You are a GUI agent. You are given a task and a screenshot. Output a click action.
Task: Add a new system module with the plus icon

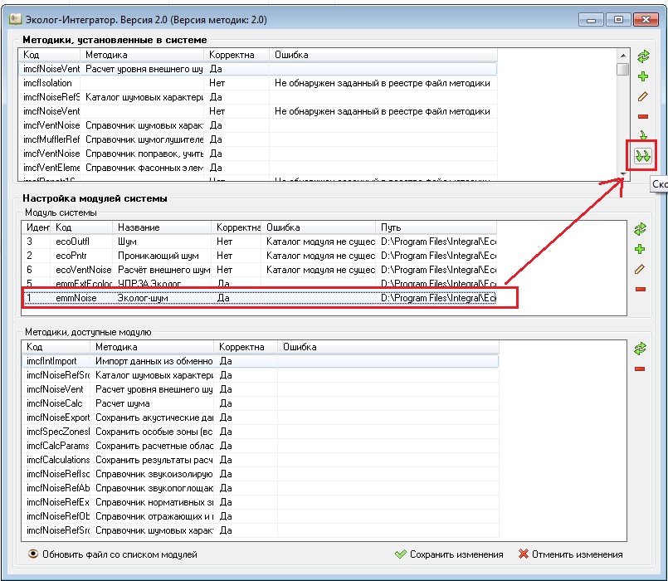(640, 249)
